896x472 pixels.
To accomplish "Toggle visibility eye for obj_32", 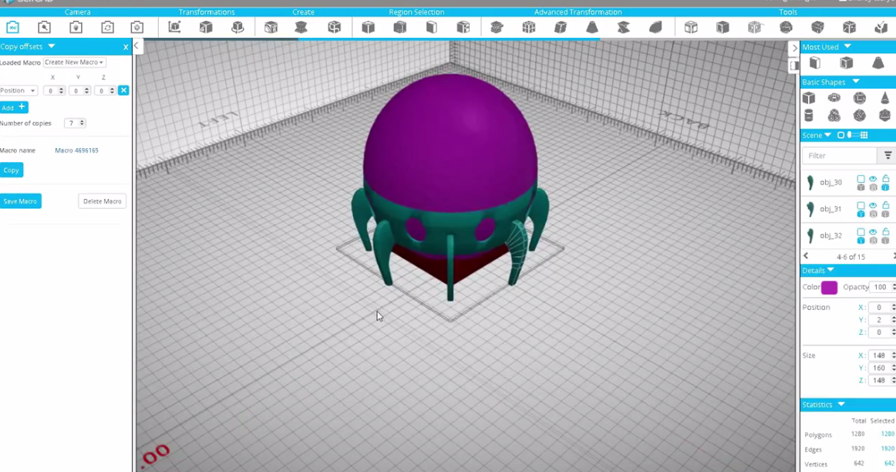I will tap(873, 231).
